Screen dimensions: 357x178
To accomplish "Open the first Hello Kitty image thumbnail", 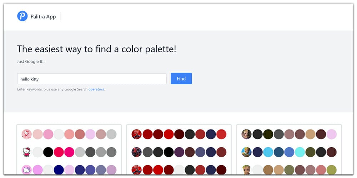I will pyautogui.click(x=27, y=134).
